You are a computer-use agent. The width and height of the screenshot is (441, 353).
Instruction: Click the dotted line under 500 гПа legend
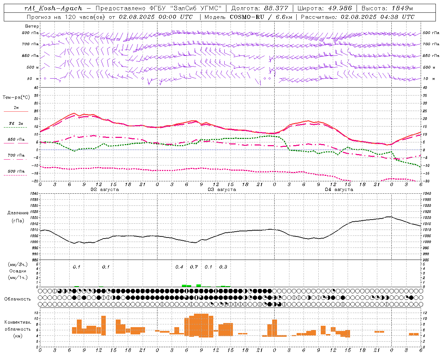(x=16, y=175)
